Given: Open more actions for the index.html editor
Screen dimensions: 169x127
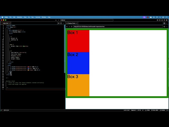Looking at the screenshot, I should click(x=63, y=23).
